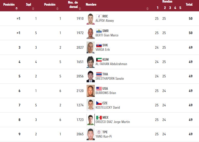This screenshot has width=199, height=142.
Task: Sort table by first Posición column
Action: [x=17, y=8]
